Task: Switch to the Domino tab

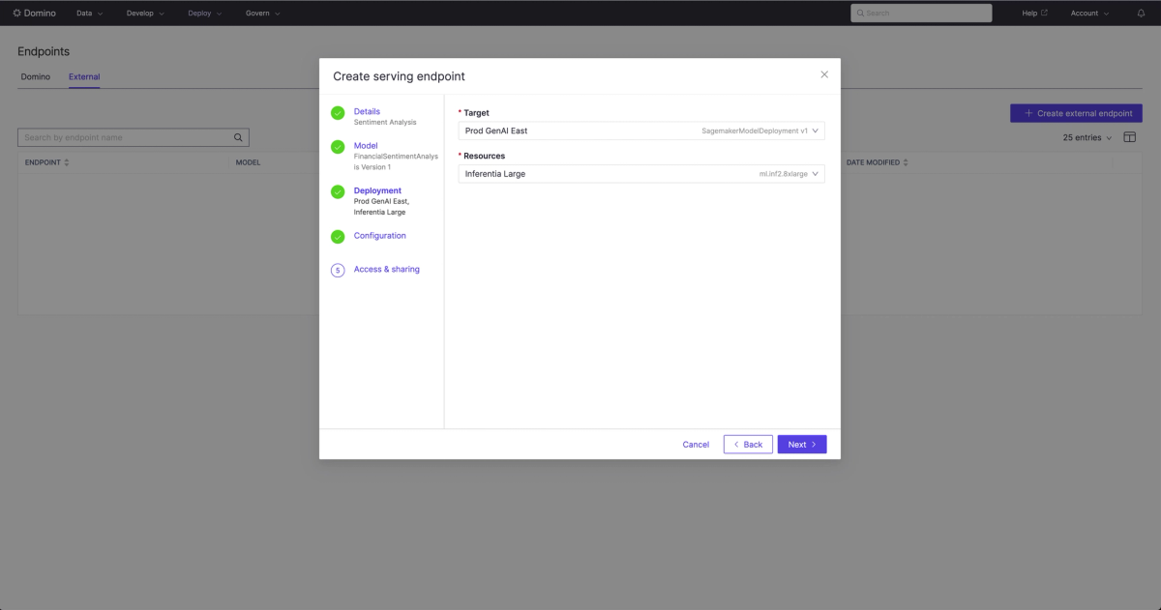Action: [36, 76]
